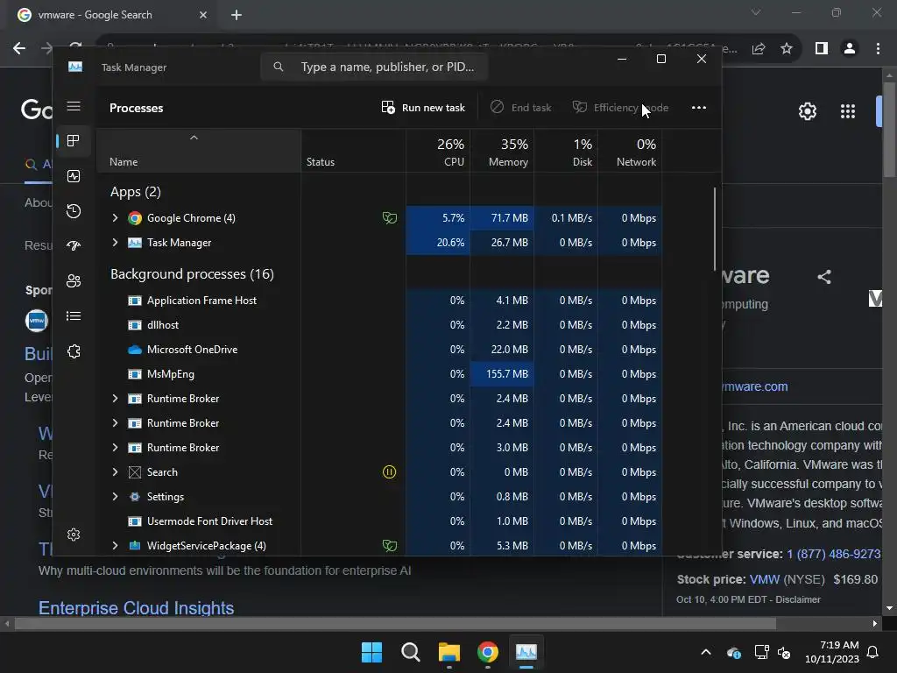
Task: Open Google apps grid icon
Action: click(x=848, y=111)
